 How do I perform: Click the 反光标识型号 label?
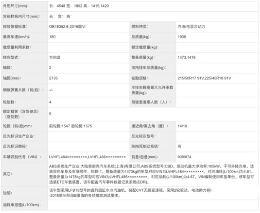coord(144,136)
